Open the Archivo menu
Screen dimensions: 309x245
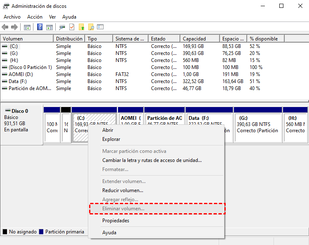(12, 17)
